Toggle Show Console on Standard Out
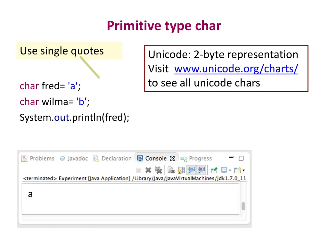The height and width of the screenshot is (246, 328). point(191,170)
